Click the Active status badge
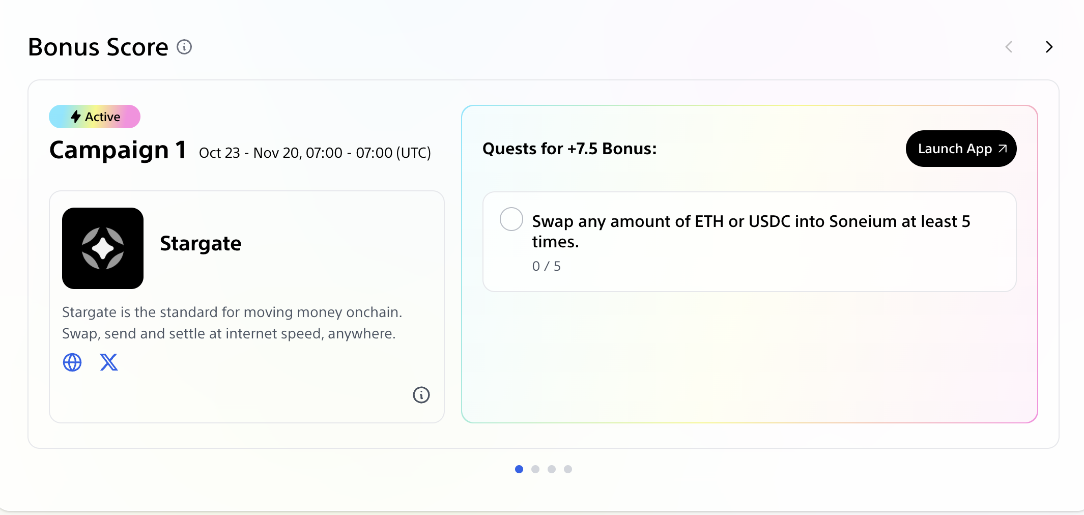This screenshot has width=1084, height=515. [95, 117]
